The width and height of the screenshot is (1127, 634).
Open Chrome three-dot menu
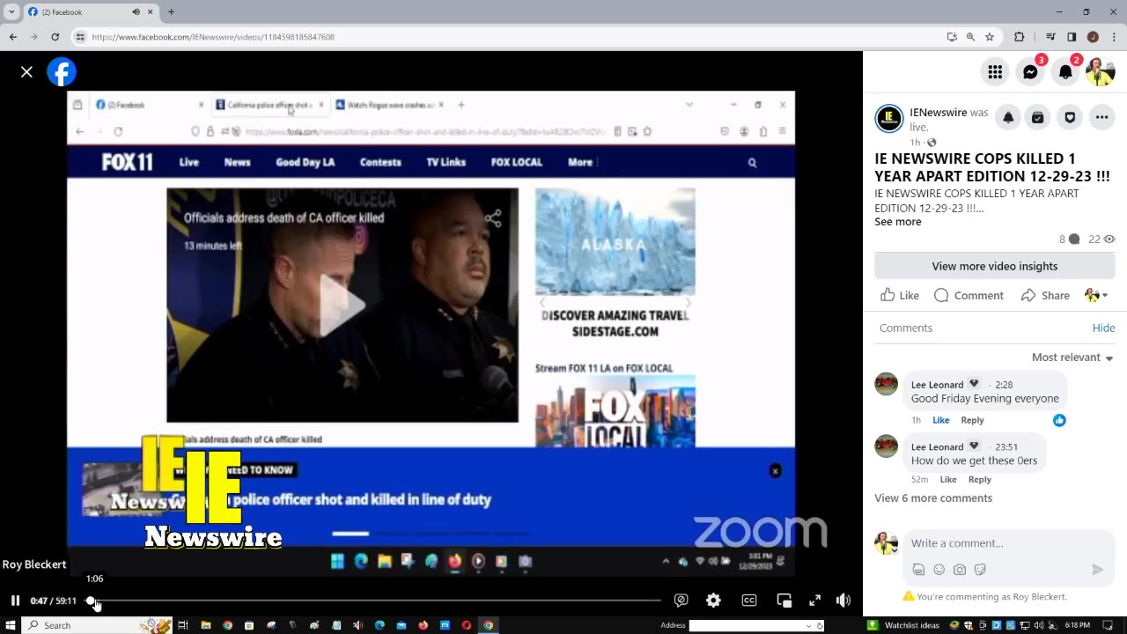[x=1114, y=37]
